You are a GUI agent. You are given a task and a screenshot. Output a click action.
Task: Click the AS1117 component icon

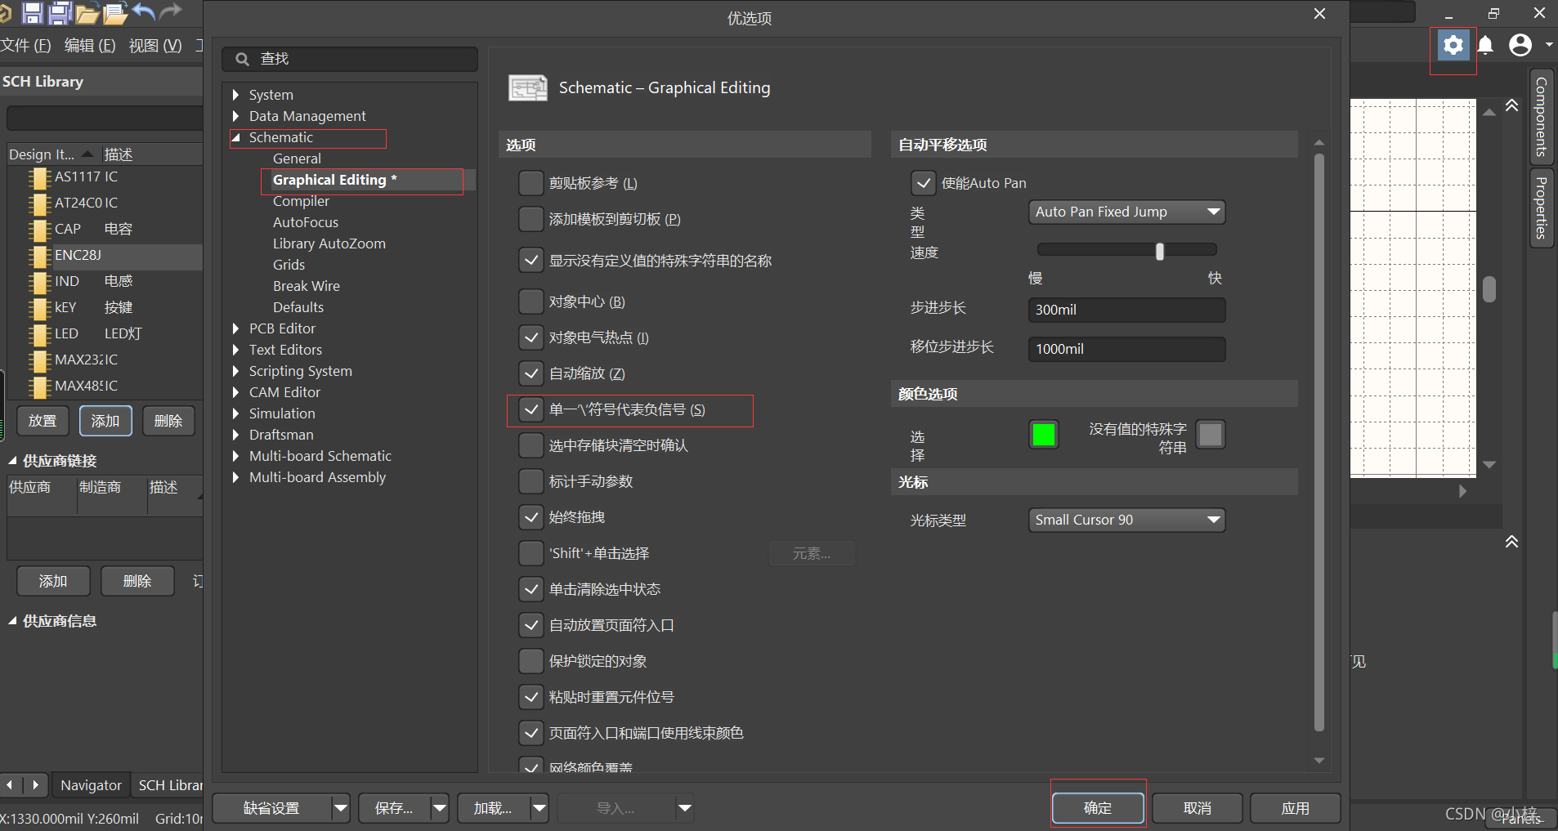(39, 177)
